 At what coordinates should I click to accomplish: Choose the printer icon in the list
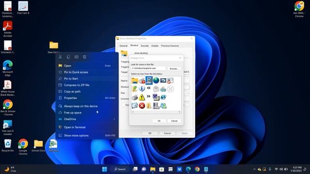(x=135, y=97)
